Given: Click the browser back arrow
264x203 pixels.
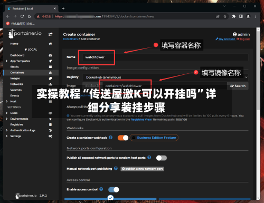Looking at the screenshot, I should (8, 16).
